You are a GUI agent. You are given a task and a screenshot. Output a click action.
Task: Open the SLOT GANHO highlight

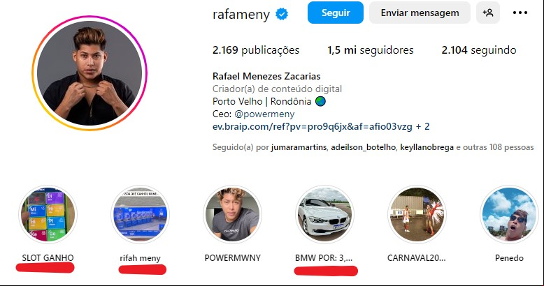pyautogui.click(x=48, y=214)
